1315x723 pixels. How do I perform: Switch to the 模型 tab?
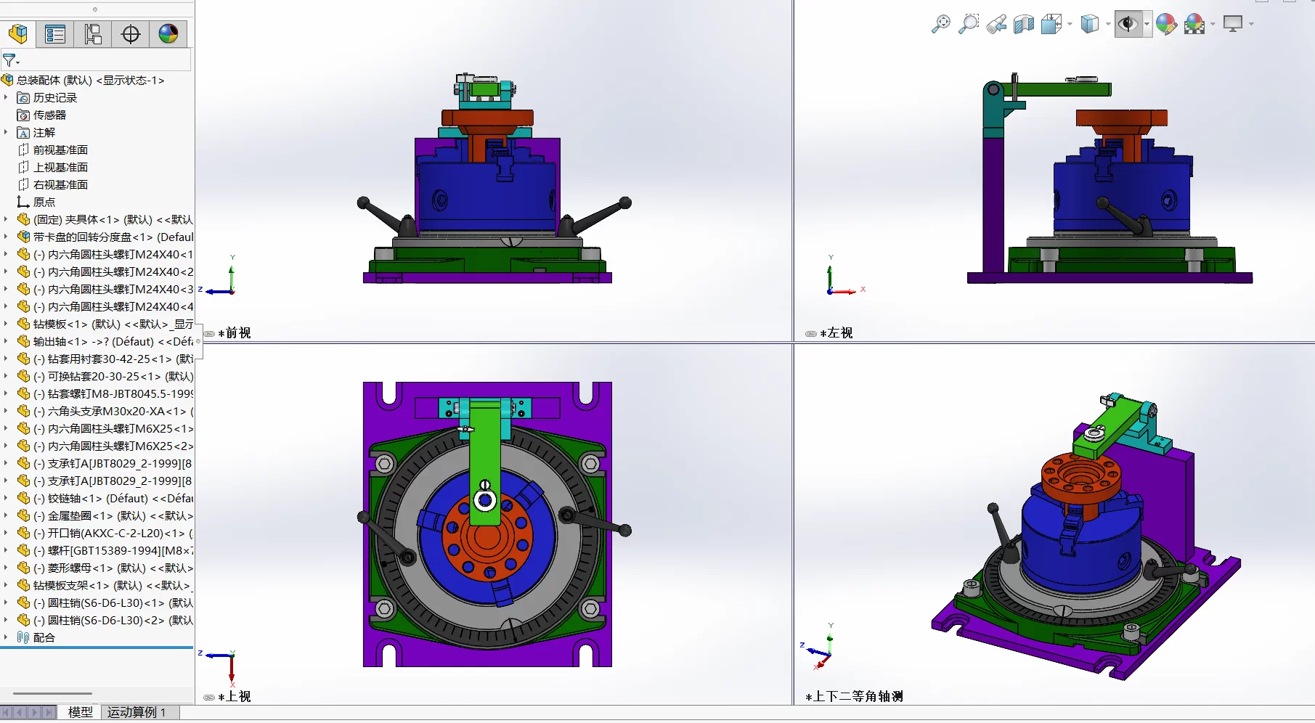[x=80, y=712]
